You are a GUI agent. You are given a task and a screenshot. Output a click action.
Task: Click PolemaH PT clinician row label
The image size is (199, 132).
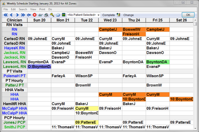tap(15, 76)
